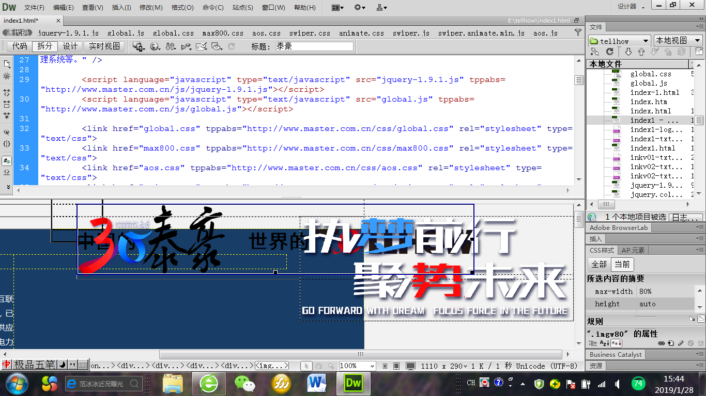Switch to 设计 design view

(70, 46)
